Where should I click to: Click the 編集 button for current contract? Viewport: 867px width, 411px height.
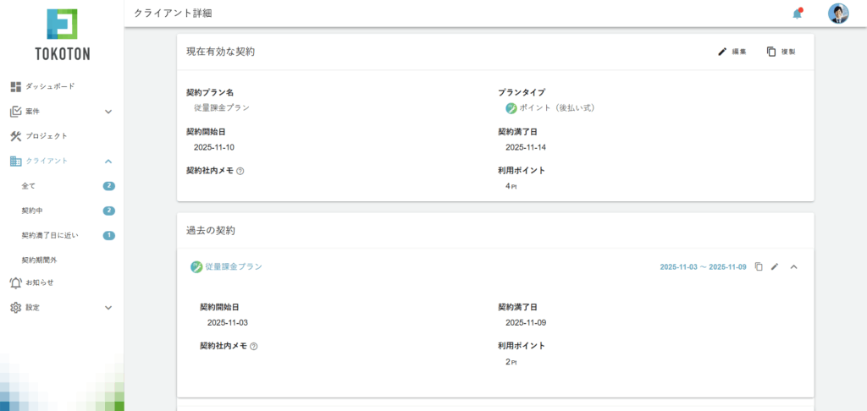[732, 52]
